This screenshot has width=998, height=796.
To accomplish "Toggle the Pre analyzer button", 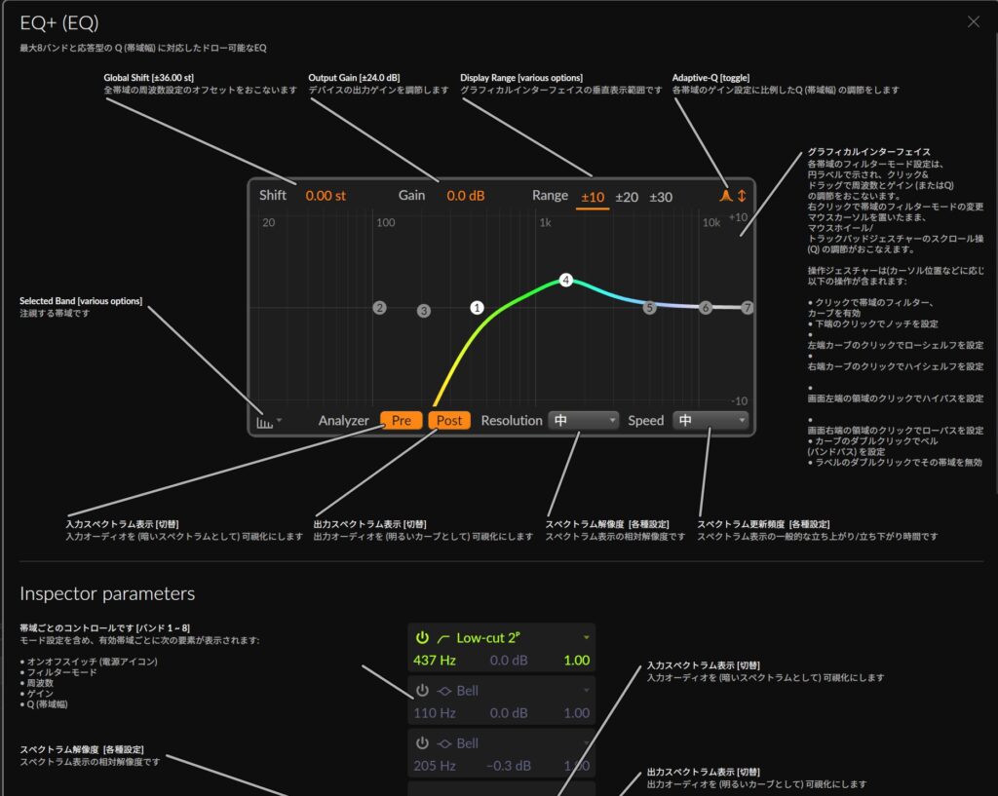I will point(401,421).
